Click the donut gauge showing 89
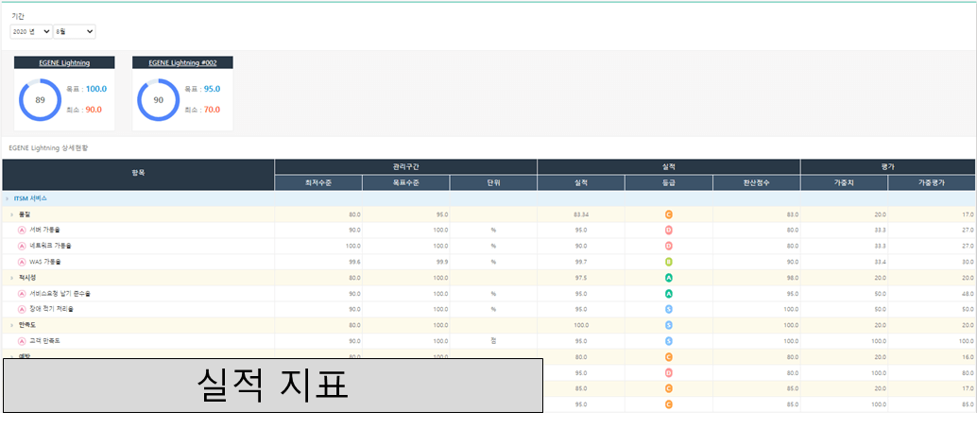Image resolution: width=977 pixels, height=429 pixels. [40, 100]
